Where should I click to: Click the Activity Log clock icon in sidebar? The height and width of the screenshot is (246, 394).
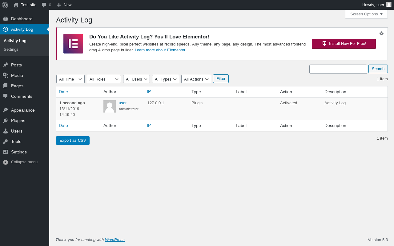(6, 29)
